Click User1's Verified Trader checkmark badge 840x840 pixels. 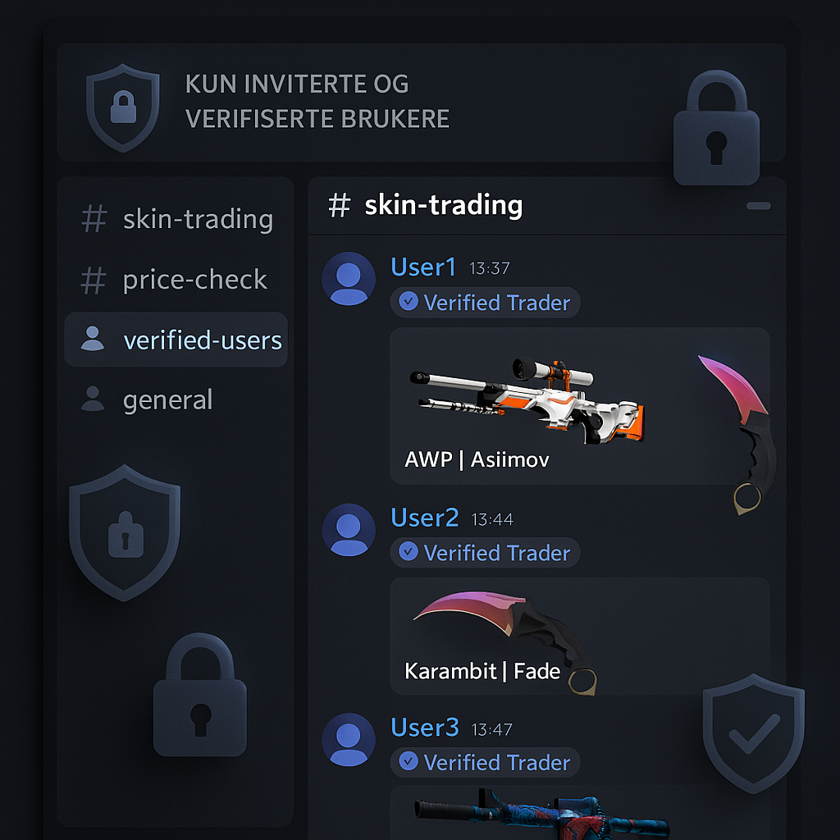coord(409,302)
